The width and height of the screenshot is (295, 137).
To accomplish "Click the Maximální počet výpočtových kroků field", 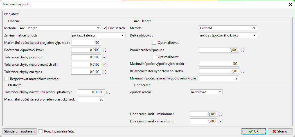I will [219, 64].
